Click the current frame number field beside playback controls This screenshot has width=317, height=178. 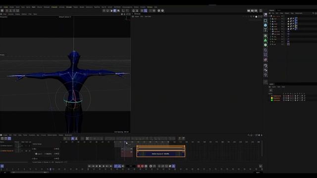pyautogui.click(x=131, y=166)
